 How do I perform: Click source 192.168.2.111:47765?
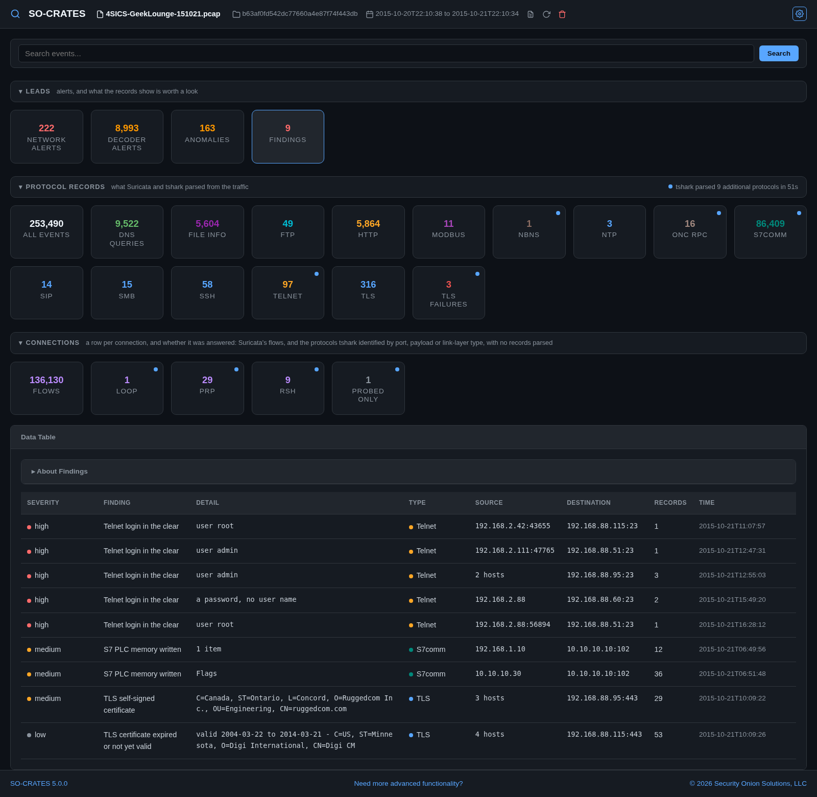515,550
